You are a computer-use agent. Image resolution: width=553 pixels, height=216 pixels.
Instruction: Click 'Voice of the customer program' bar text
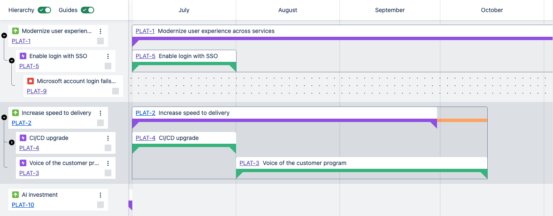[305, 163]
